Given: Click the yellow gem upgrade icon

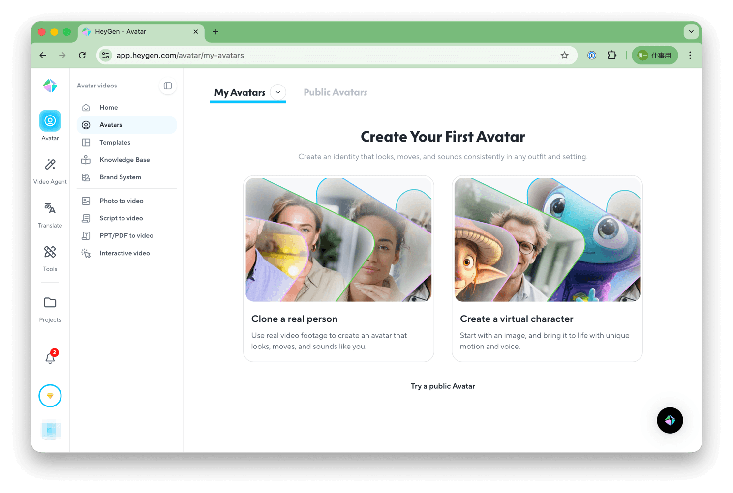Looking at the screenshot, I should (50, 396).
